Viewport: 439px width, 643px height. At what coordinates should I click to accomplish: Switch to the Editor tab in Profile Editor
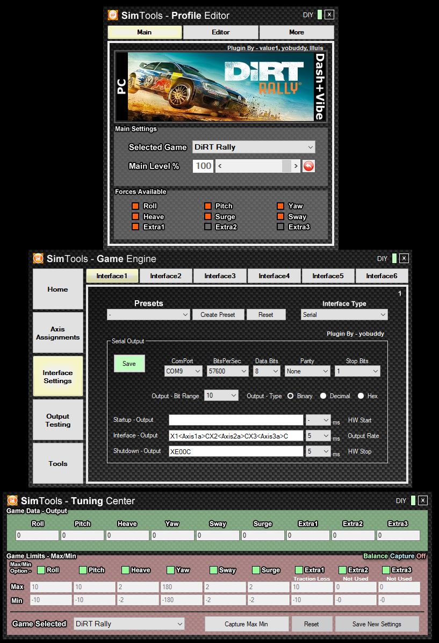221,32
